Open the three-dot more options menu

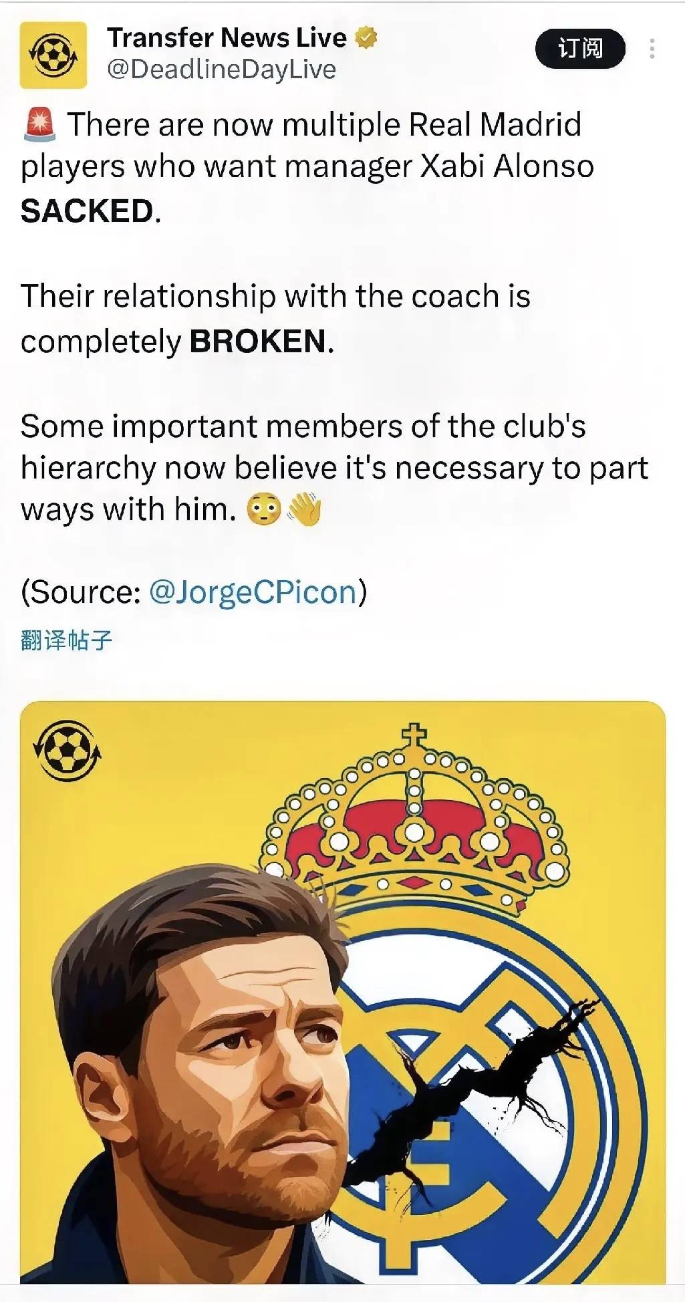click(652, 49)
